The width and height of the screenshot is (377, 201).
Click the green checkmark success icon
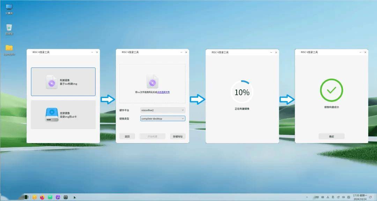[x=331, y=90]
